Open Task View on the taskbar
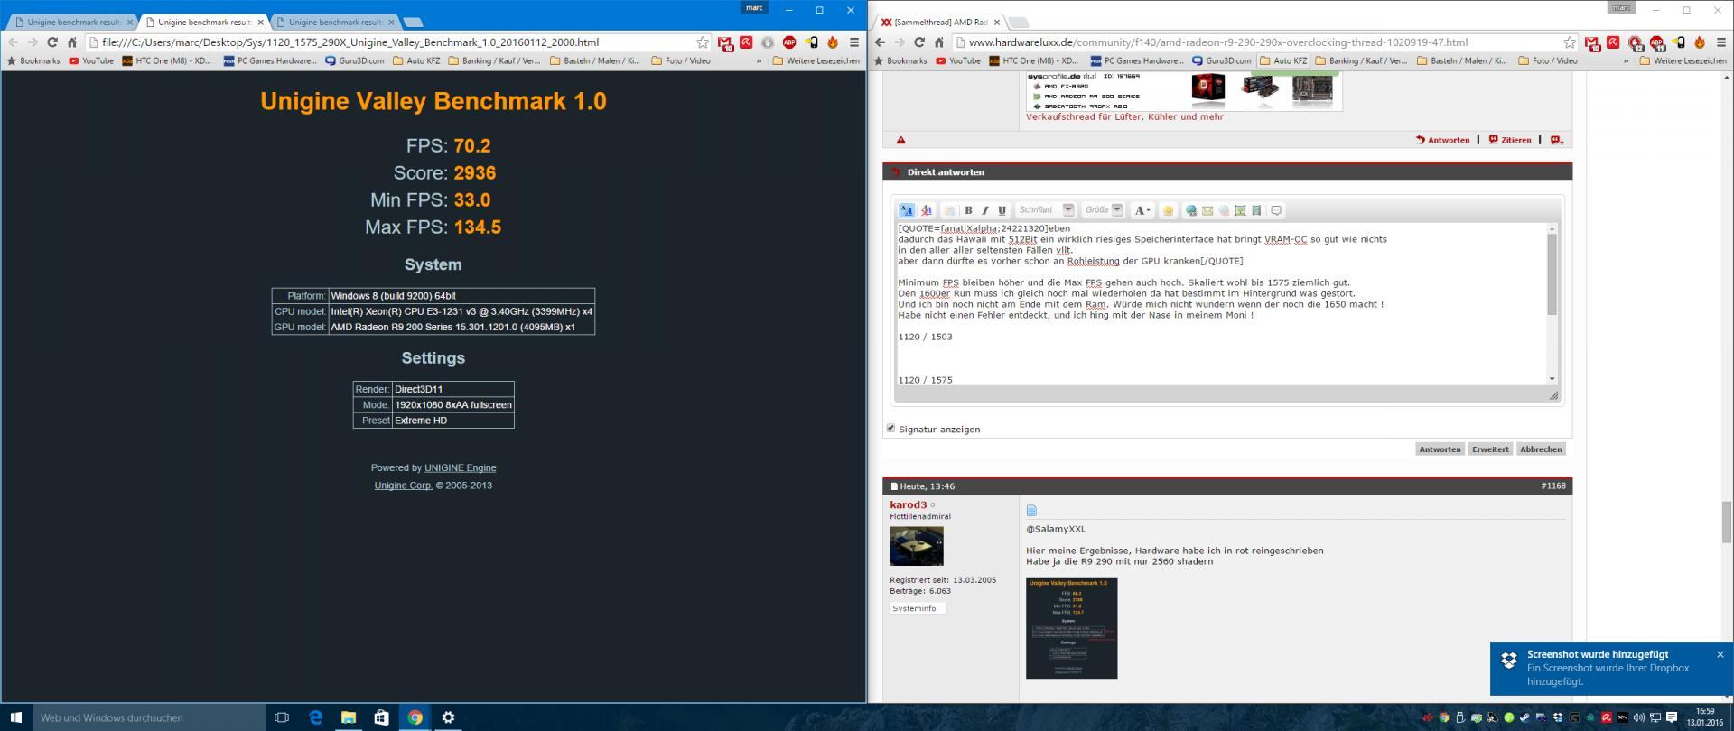 pyautogui.click(x=281, y=717)
